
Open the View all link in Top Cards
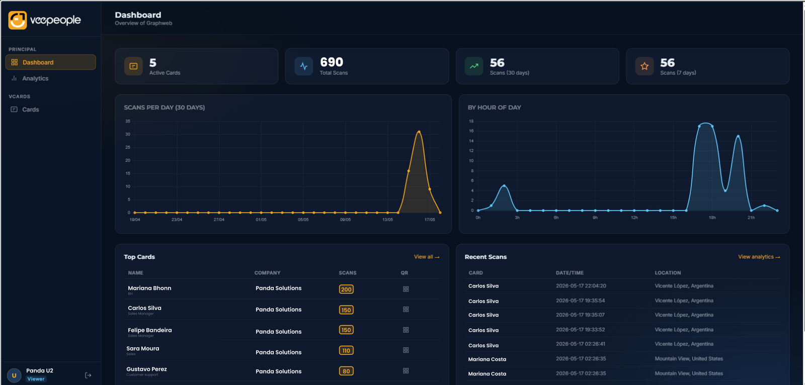[427, 257]
